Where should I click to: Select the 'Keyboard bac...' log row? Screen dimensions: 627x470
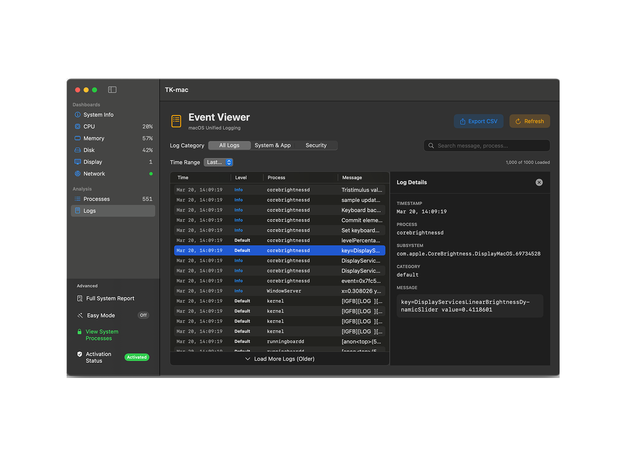(x=280, y=210)
